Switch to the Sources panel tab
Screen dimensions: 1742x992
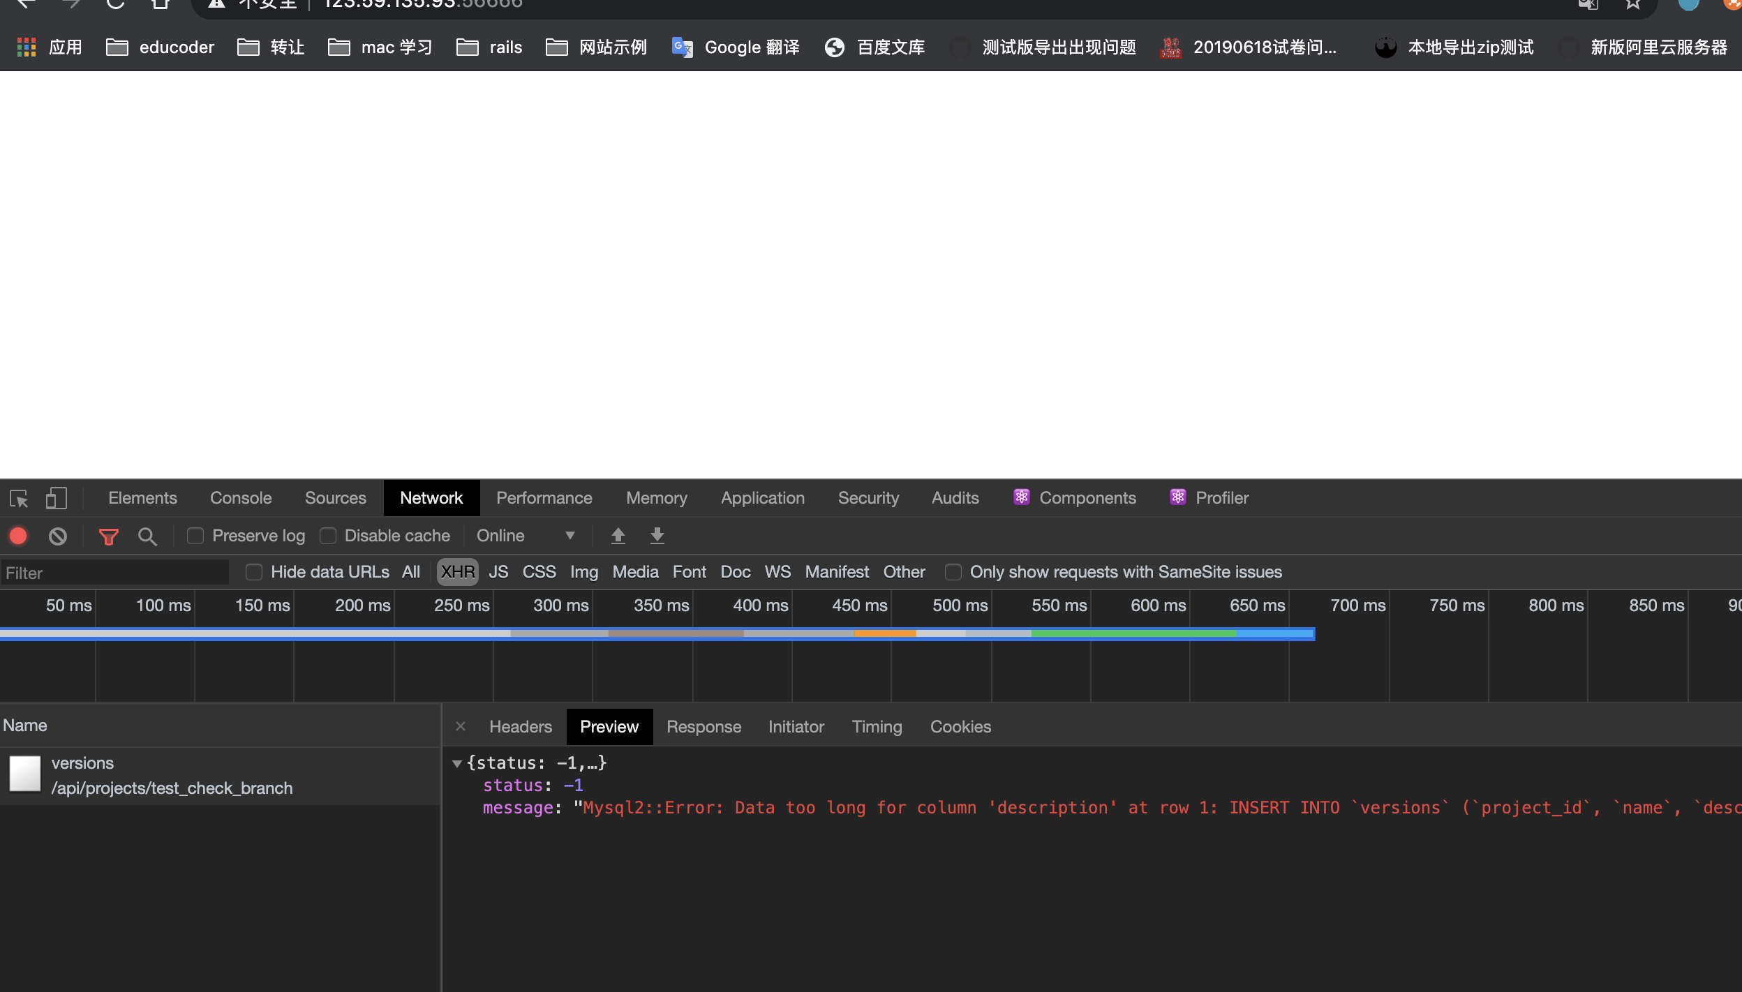pyautogui.click(x=336, y=498)
